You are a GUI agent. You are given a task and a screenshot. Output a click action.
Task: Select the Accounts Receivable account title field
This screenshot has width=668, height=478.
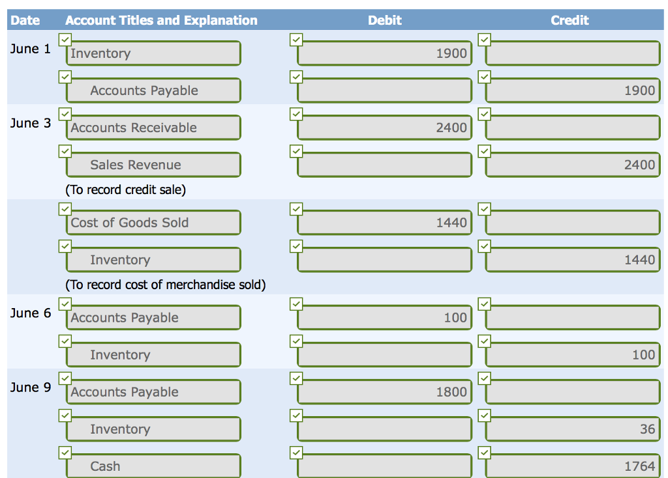tap(153, 128)
